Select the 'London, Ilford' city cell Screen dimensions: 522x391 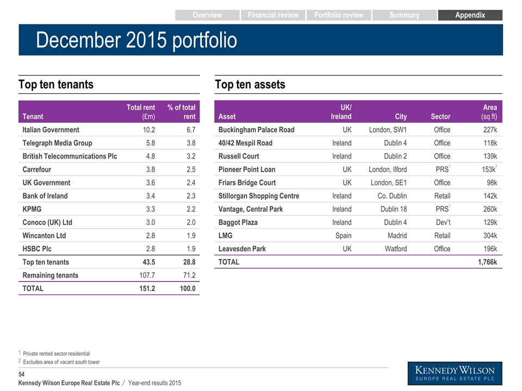click(x=388, y=169)
